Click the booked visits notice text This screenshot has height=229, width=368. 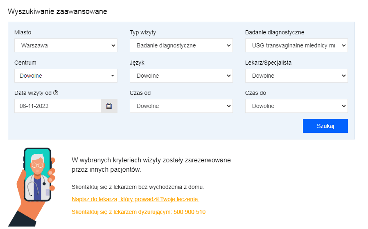(x=151, y=164)
